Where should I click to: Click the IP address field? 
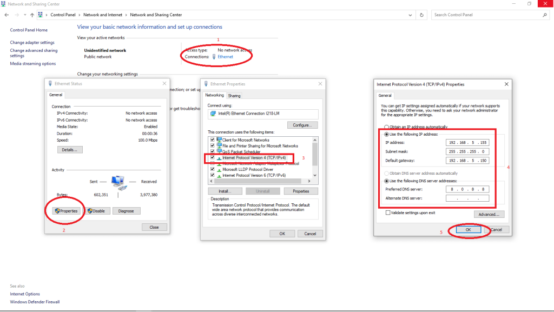(x=467, y=143)
